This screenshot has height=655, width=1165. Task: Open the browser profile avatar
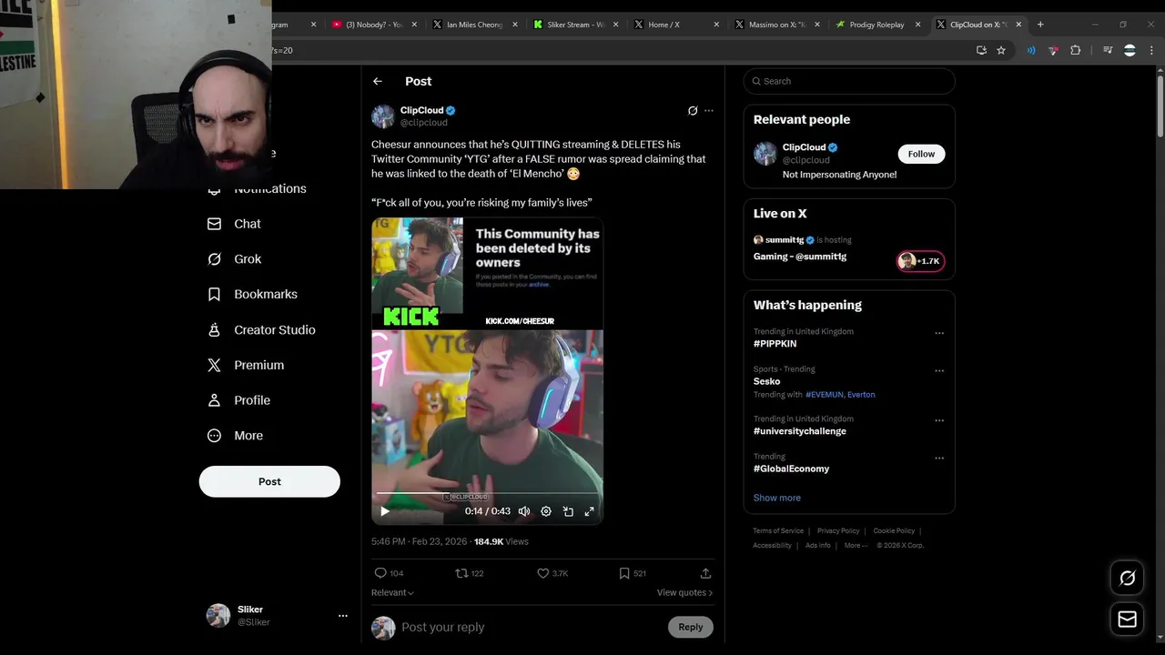point(1130,50)
